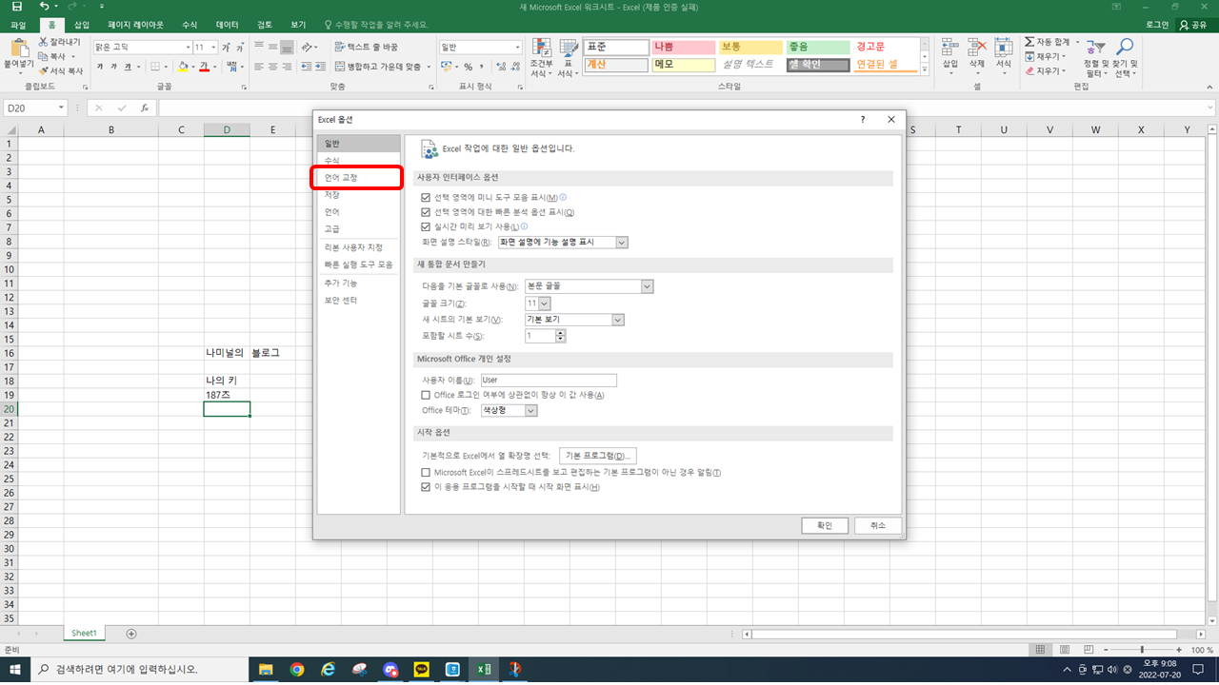Click the Default Programs (기본 프로그램) button
Screen dimensions: 1219x685
click(597, 456)
